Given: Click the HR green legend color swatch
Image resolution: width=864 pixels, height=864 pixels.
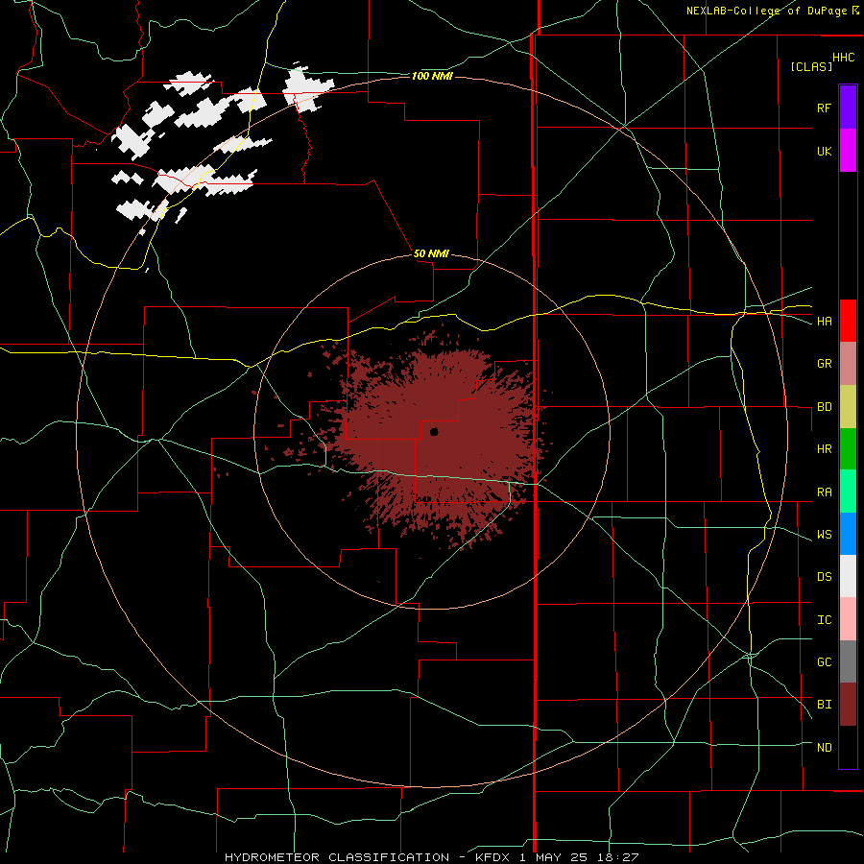Looking at the screenshot, I should pos(848,449).
